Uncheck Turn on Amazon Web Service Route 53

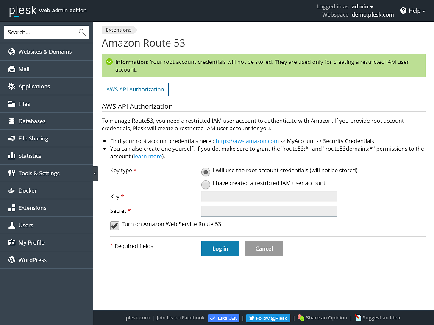pyautogui.click(x=114, y=226)
